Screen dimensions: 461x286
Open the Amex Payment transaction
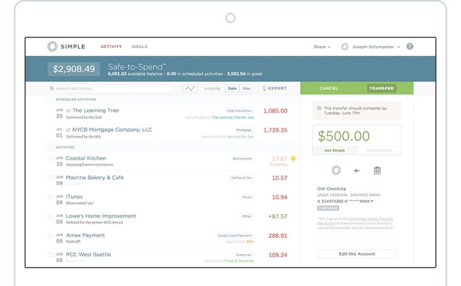[x=85, y=235]
